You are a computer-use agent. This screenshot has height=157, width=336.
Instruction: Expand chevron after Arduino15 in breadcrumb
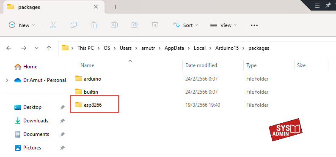243,48
